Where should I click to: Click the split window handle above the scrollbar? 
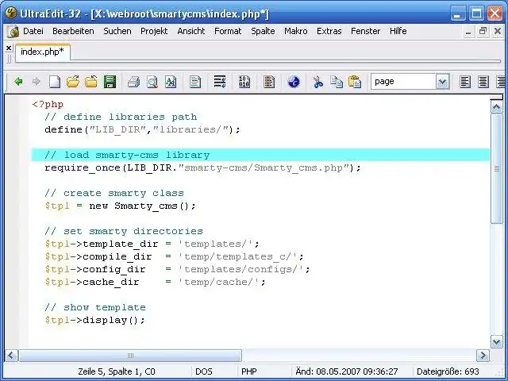497,97
